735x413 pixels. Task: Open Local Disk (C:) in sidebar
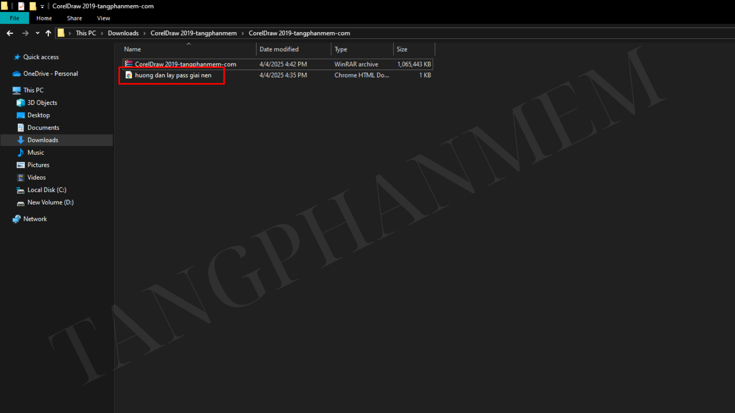(x=47, y=190)
